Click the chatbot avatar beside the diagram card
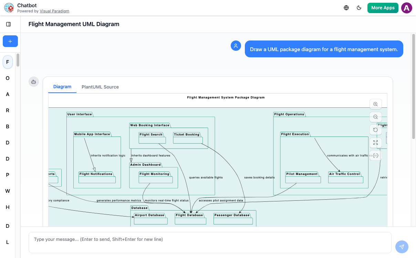The width and height of the screenshot is (416, 258). 33,82
